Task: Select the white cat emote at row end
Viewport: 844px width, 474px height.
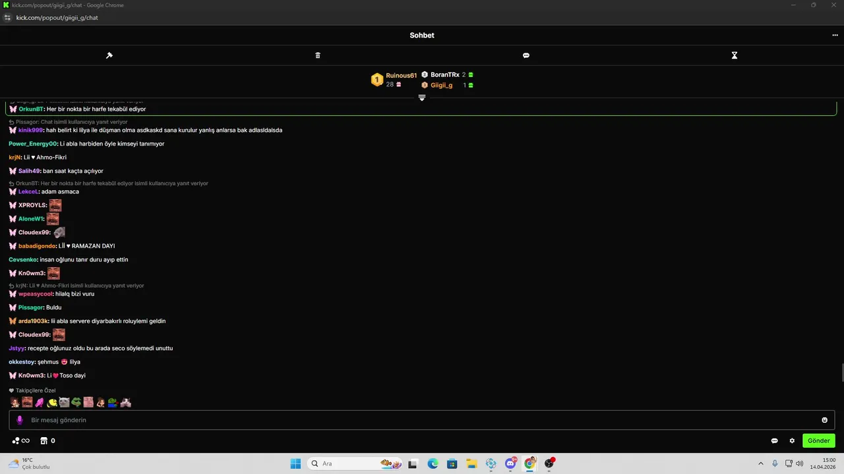Action: [x=125, y=402]
